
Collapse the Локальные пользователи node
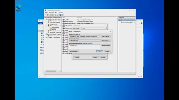tap(47, 26)
